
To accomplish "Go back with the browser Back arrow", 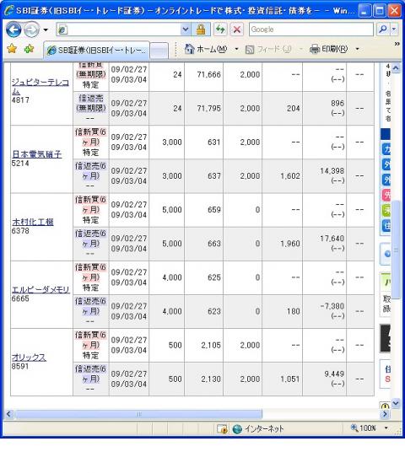I will [13, 30].
